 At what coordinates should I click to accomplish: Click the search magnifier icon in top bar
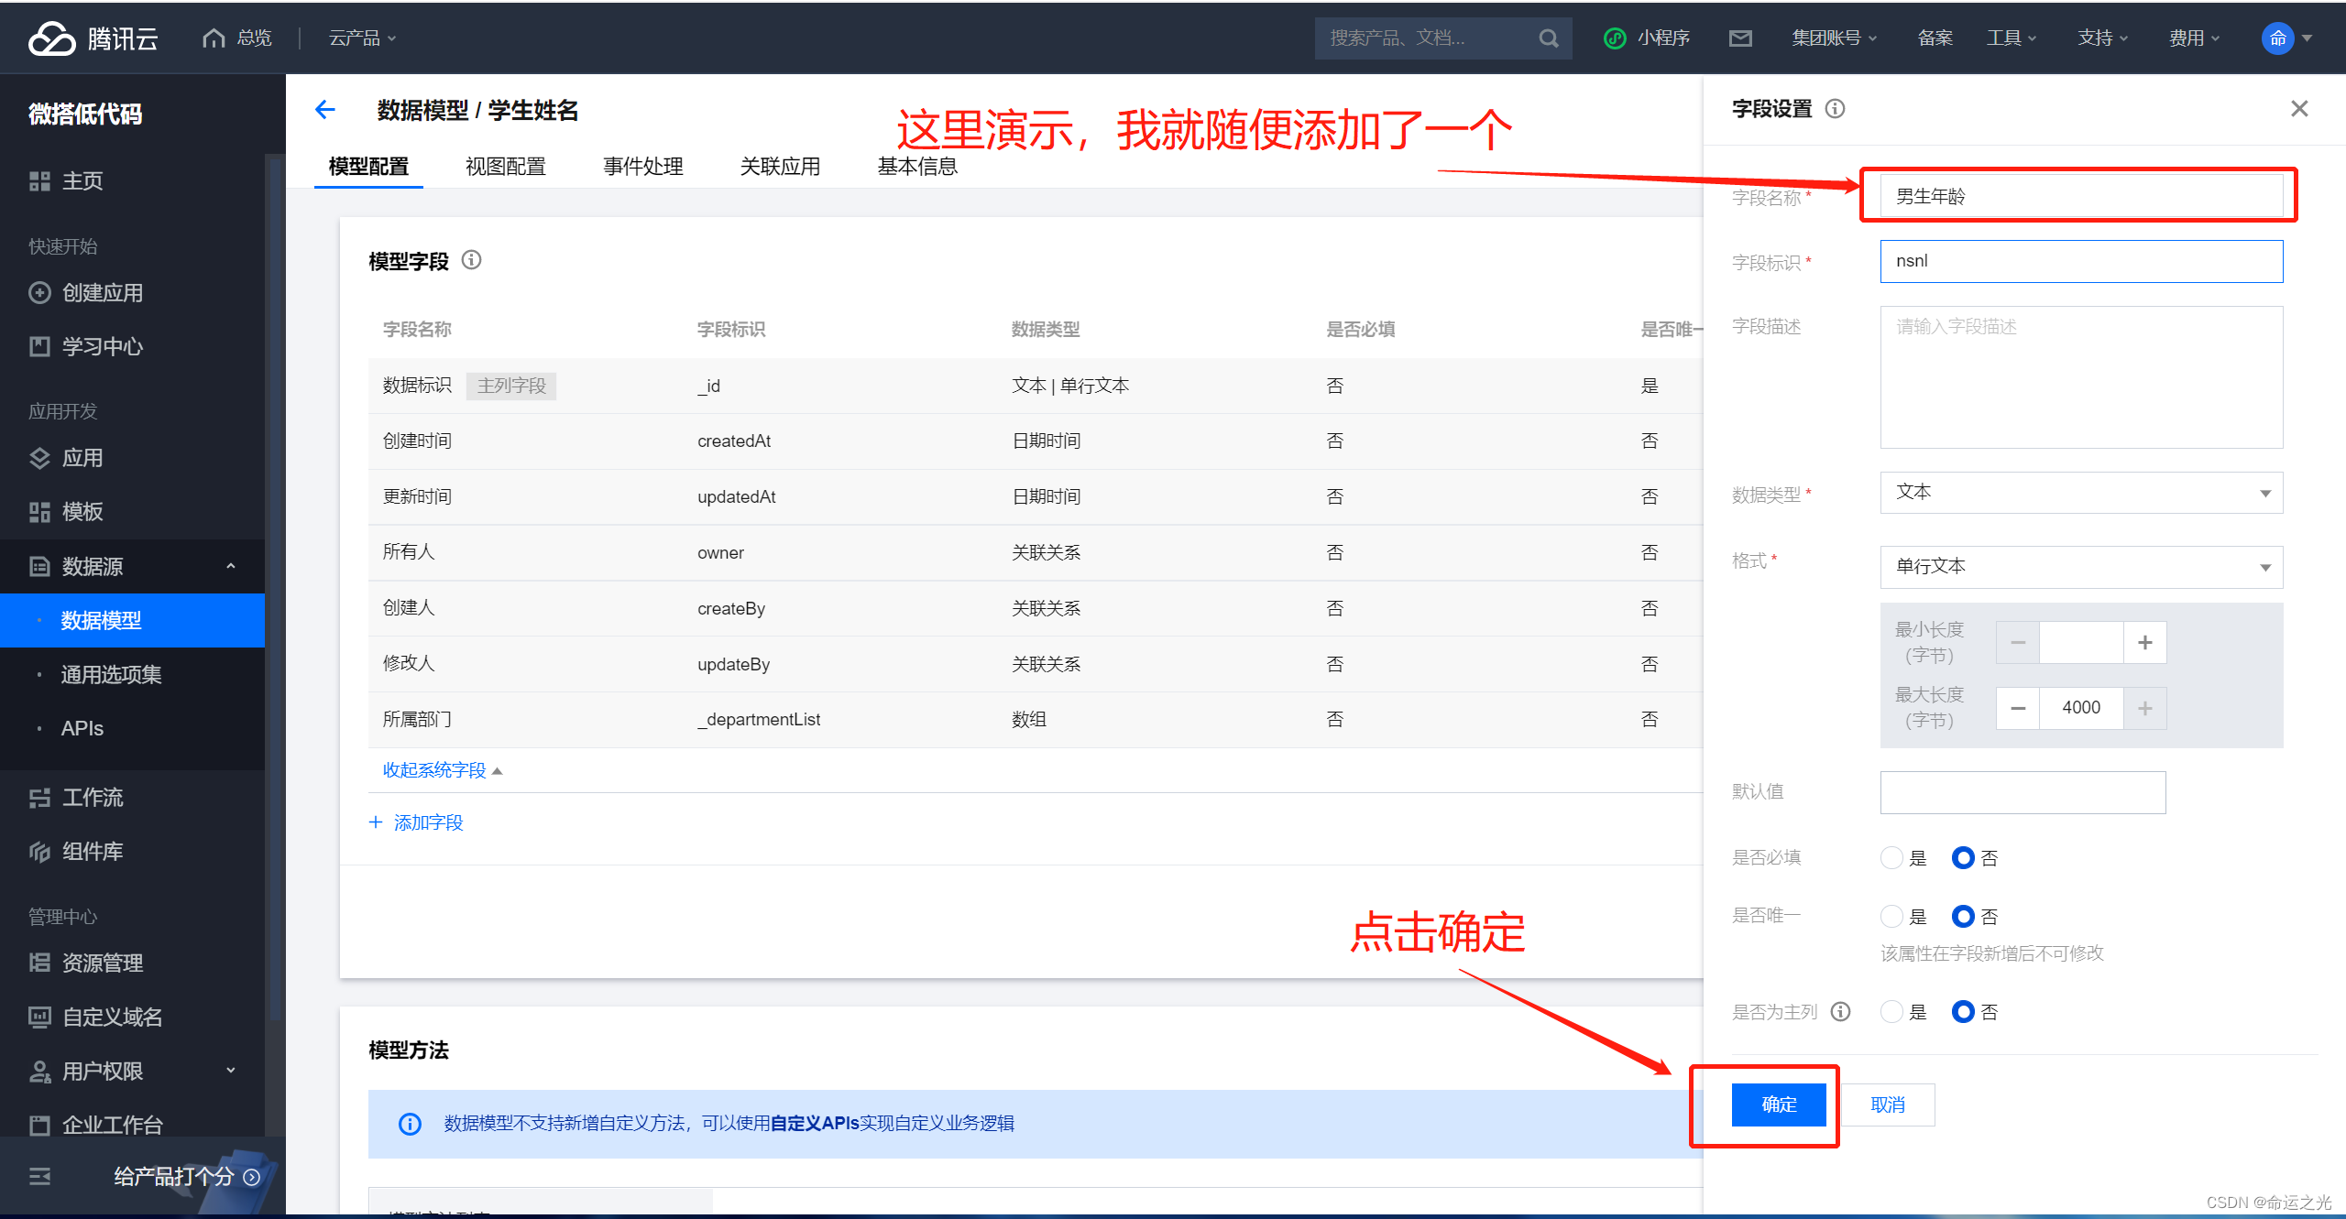(x=1548, y=38)
